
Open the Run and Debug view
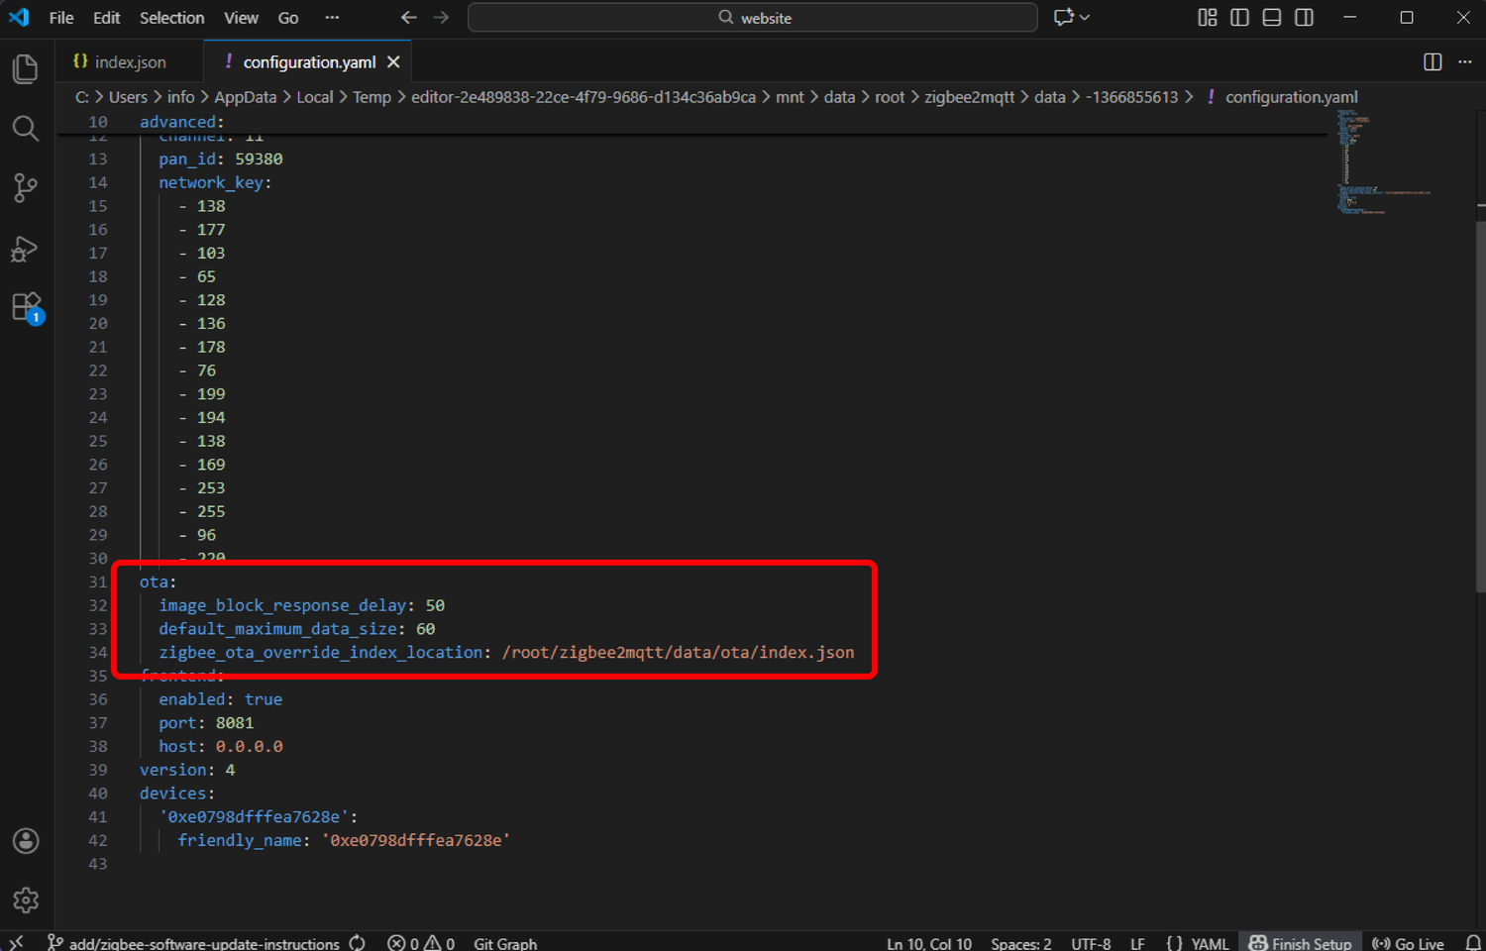click(x=26, y=249)
